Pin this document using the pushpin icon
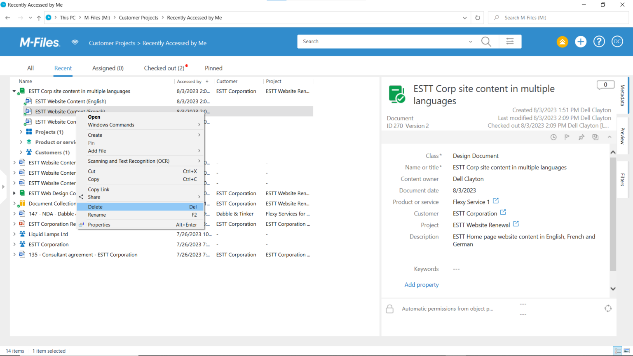The width and height of the screenshot is (633, 356). [581, 137]
